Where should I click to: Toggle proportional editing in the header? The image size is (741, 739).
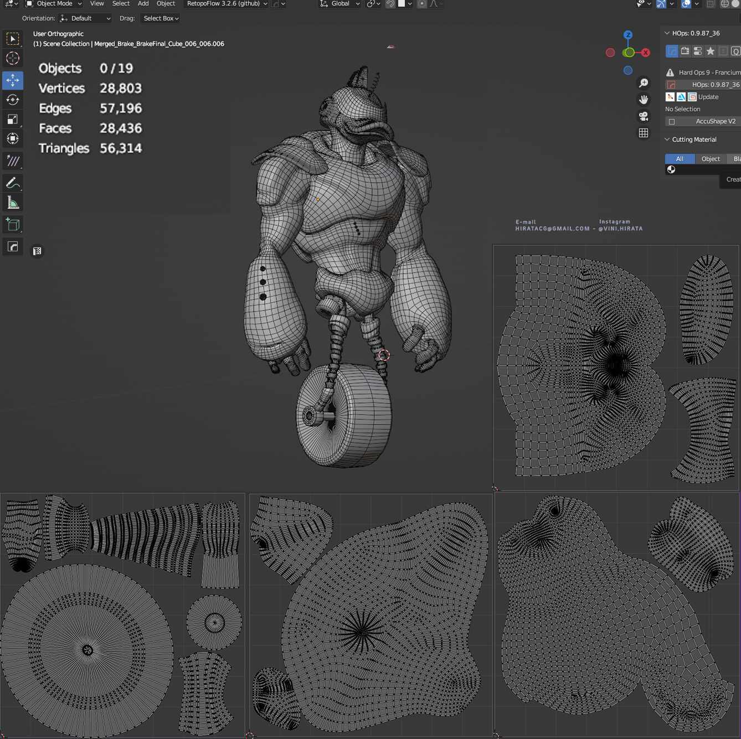click(422, 3)
